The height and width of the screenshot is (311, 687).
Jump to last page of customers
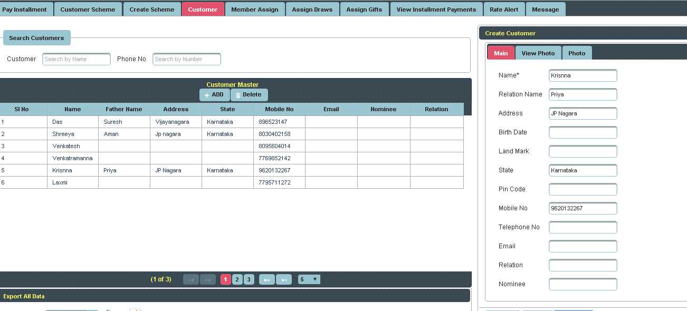pos(284,280)
